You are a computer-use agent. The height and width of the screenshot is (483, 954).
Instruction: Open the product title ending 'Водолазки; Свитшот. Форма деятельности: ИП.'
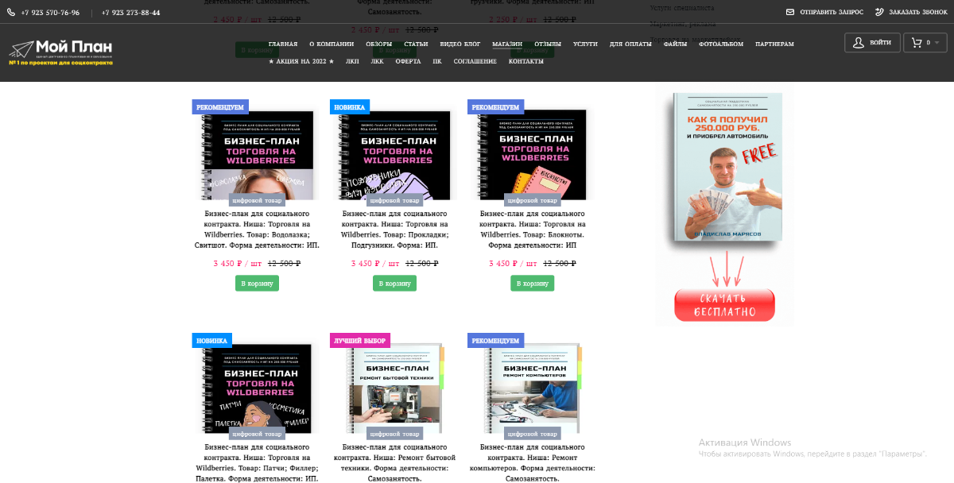pos(257,230)
